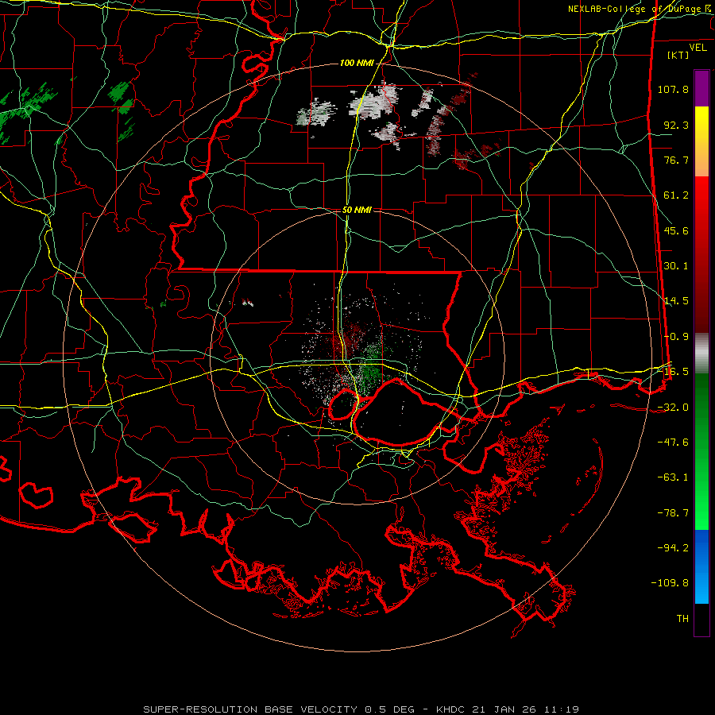Click the 50 NMI range ring label
Viewport: 715px width, 715px height.
coord(357,210)
